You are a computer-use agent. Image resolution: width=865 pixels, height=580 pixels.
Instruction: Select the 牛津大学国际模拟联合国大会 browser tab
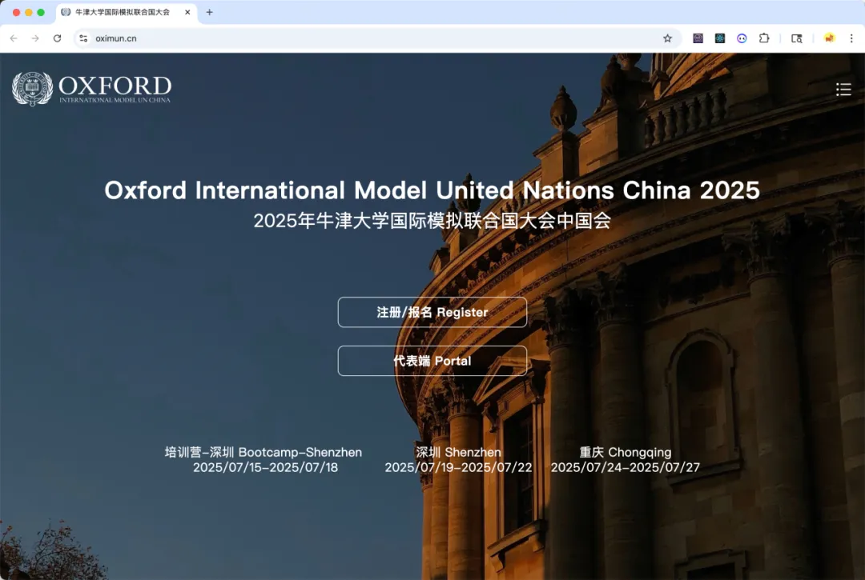[x=120, y=13]
